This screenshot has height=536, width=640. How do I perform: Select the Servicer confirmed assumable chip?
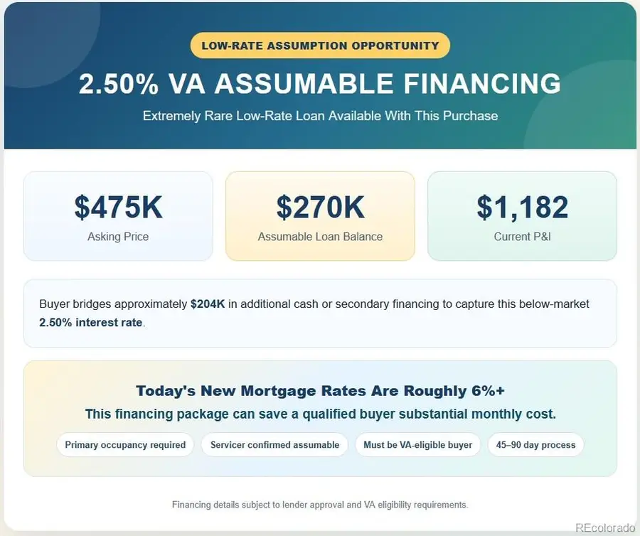click(274, 444)
